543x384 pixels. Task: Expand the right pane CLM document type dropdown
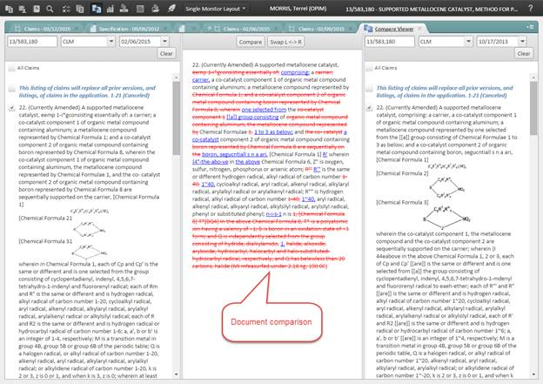pos(468,42)
